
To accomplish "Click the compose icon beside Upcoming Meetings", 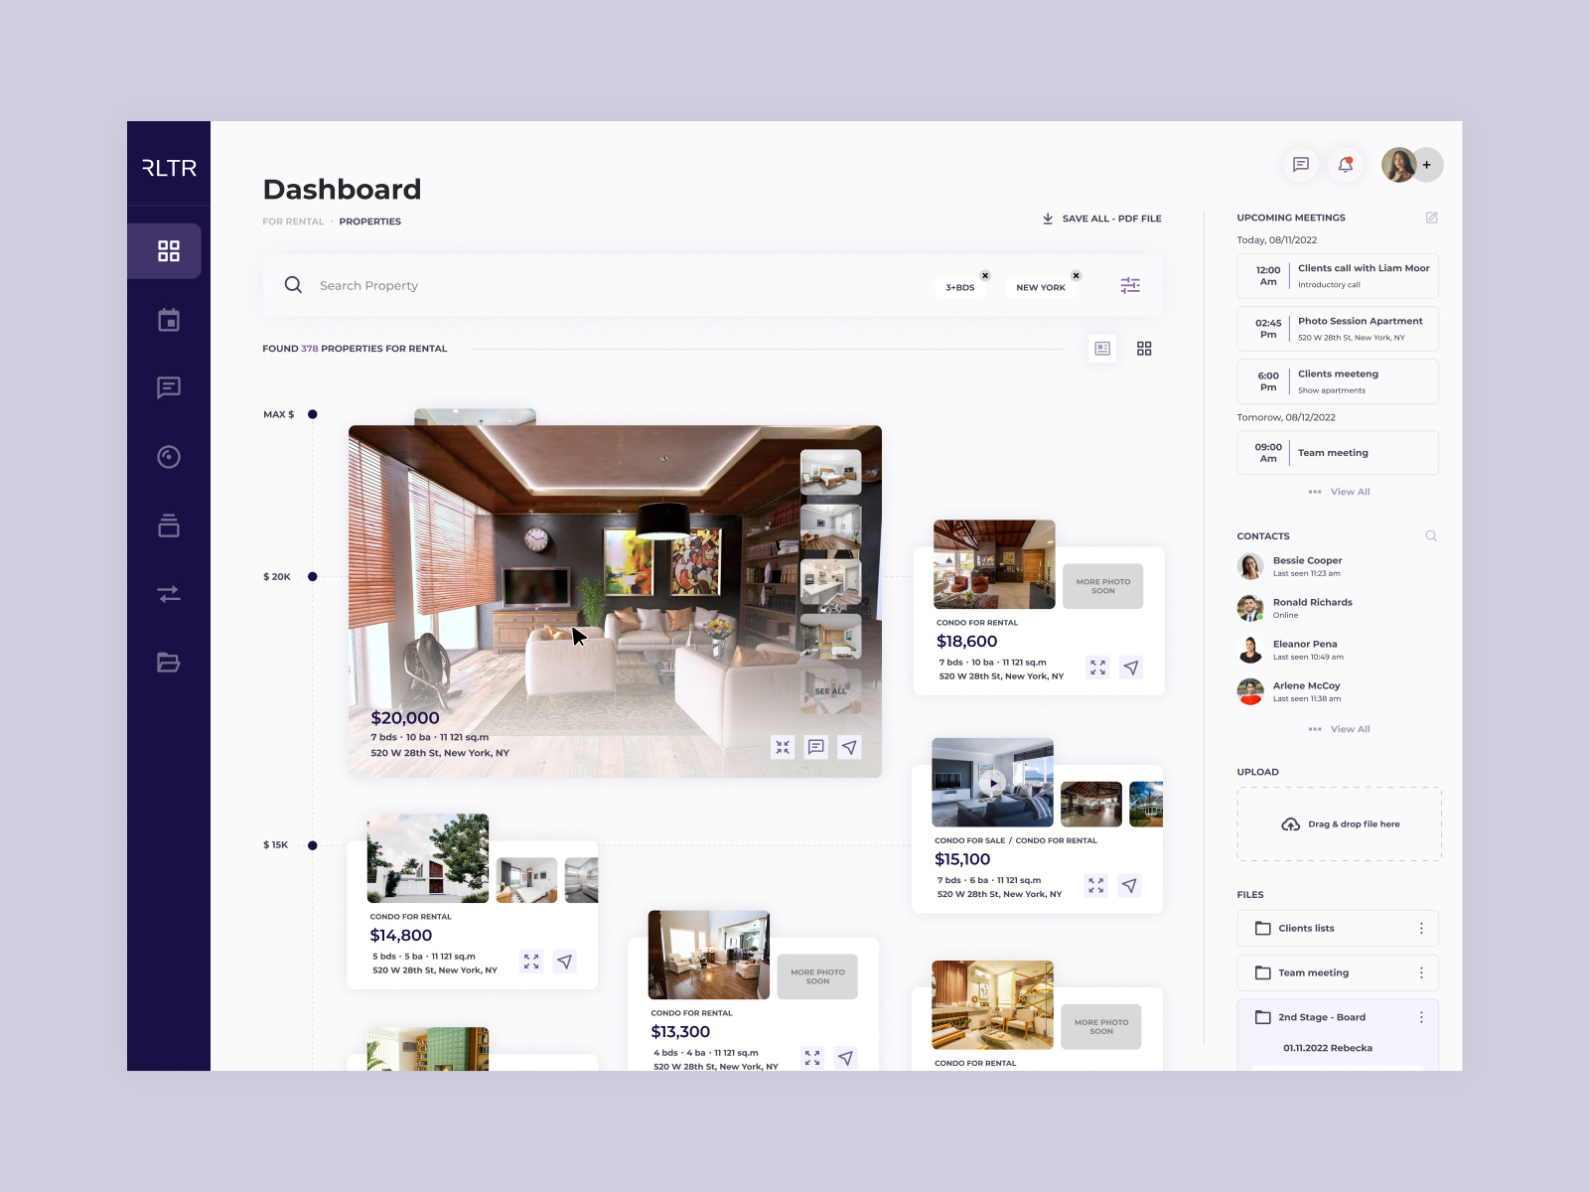I will (x=1431, y=217).
